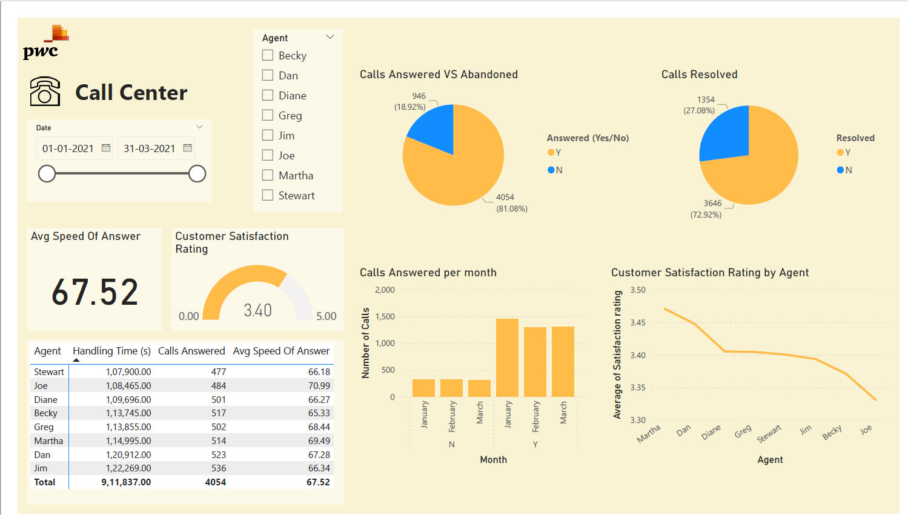Select the March bar in the Y group
Viewport: 908px width, 515px height.
tap(562, 360)
